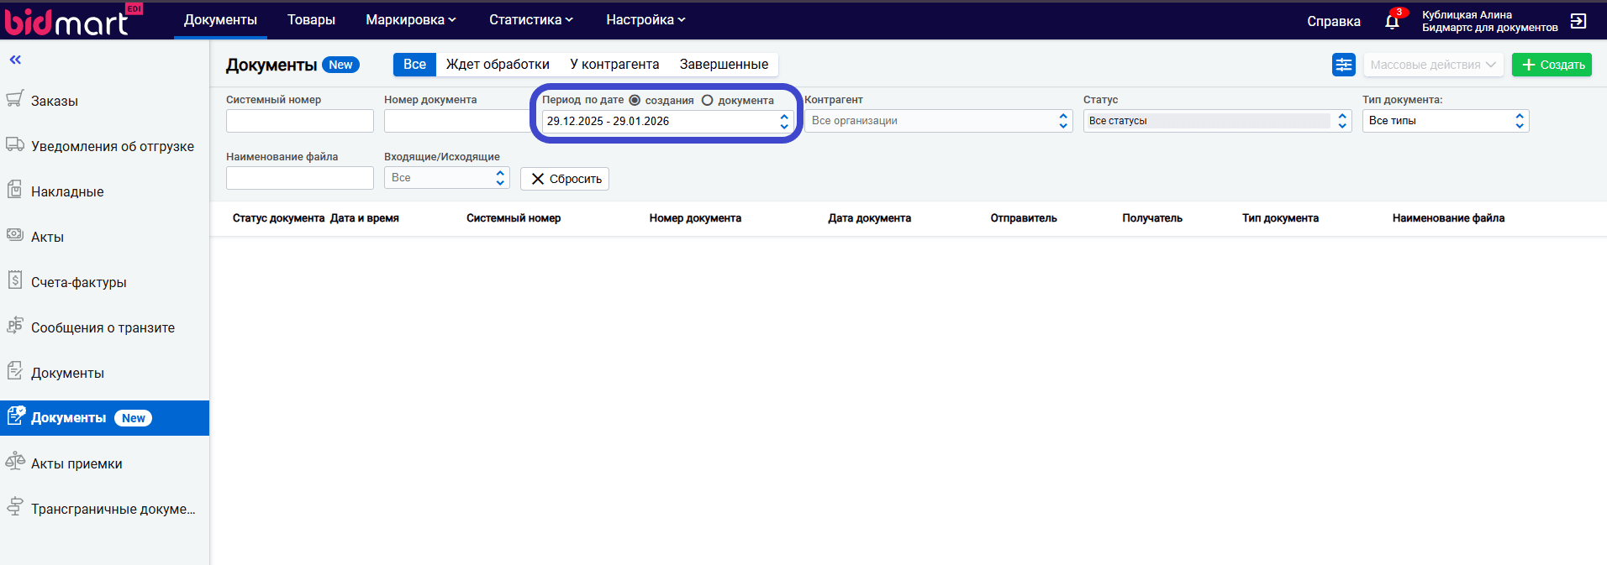Click Дата документа column header
This screenshot has height=565, width=1607.
coord(870,218)
